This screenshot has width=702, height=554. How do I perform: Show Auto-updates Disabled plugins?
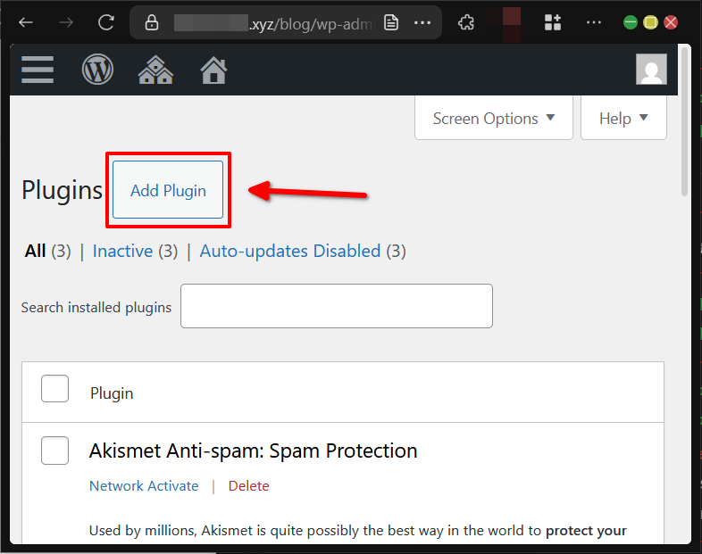(x=290, y=252)
